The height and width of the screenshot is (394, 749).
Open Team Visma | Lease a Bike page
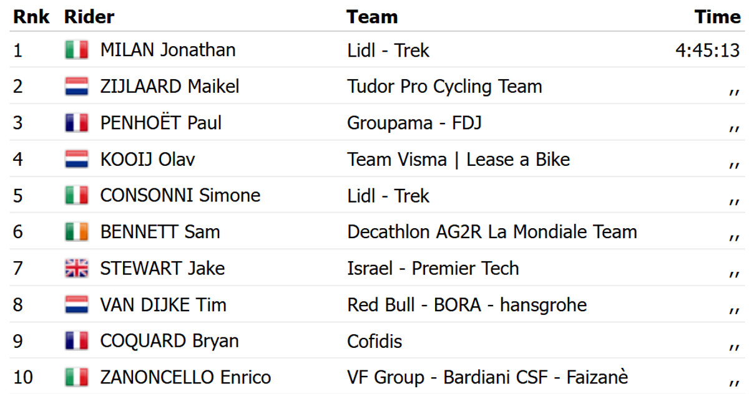[458, 159]
